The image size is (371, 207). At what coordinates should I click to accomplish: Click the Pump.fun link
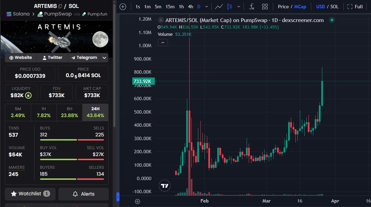click(95, 14)
